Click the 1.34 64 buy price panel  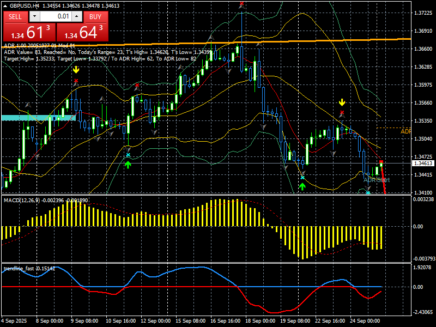(82, 32)
